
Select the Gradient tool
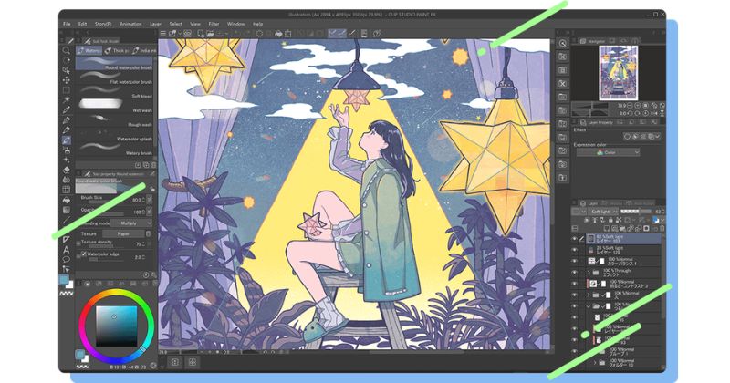(66, 210)
